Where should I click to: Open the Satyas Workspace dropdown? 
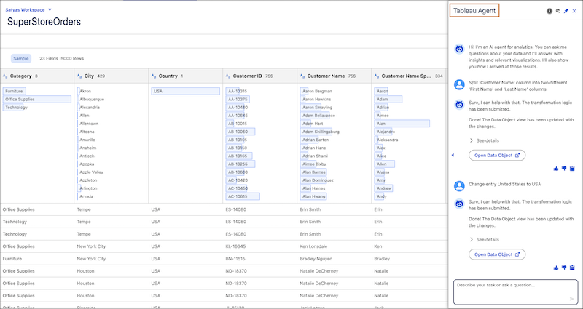pos(50,10)
